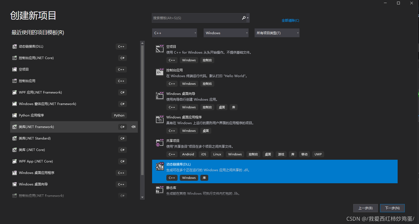Image resolution: width=419 pixels, height=224 pixels.
Task: Click the 类库(.NET Standard) template icon
Action: pos(15,138)
